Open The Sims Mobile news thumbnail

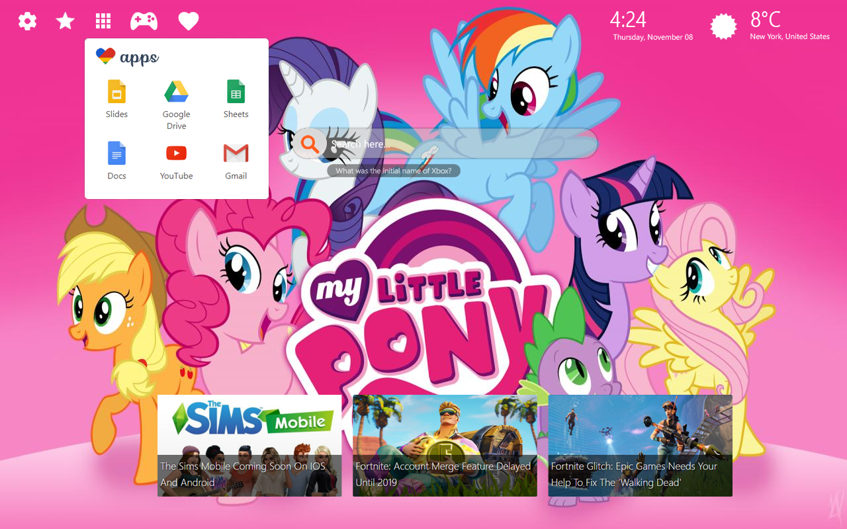pos(249,446)
